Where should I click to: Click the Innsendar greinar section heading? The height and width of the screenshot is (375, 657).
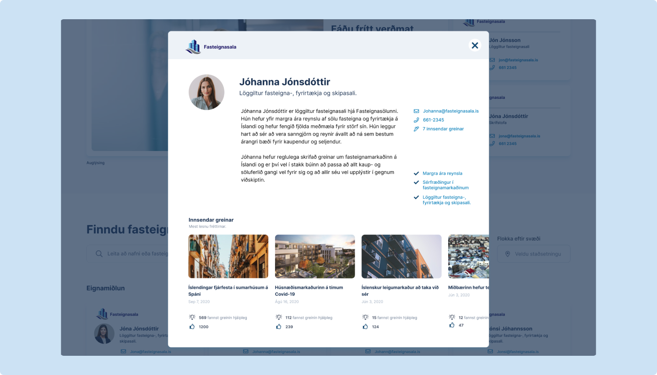[x=211, y=220]
